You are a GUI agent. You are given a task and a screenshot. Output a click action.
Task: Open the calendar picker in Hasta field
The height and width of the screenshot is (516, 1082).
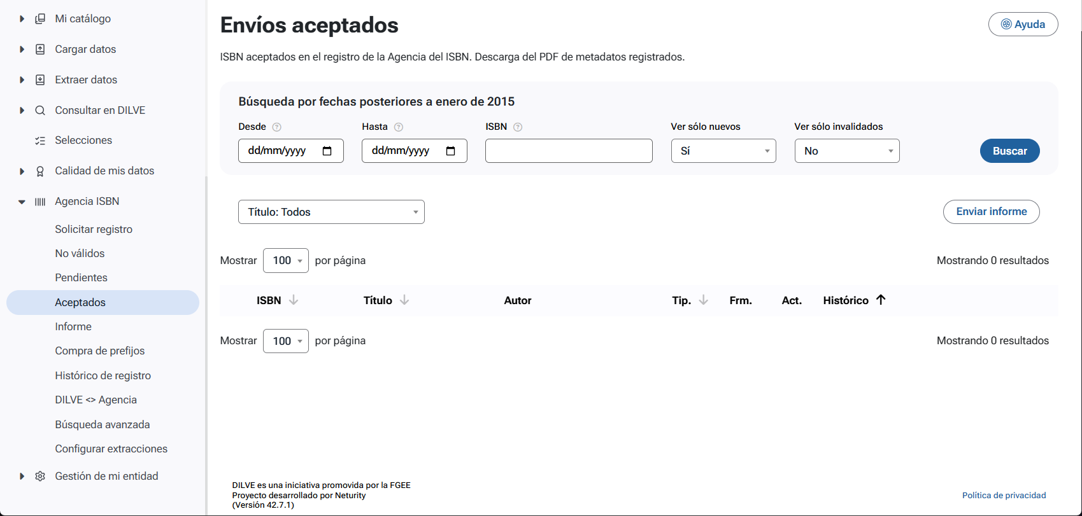coord(451,151)
